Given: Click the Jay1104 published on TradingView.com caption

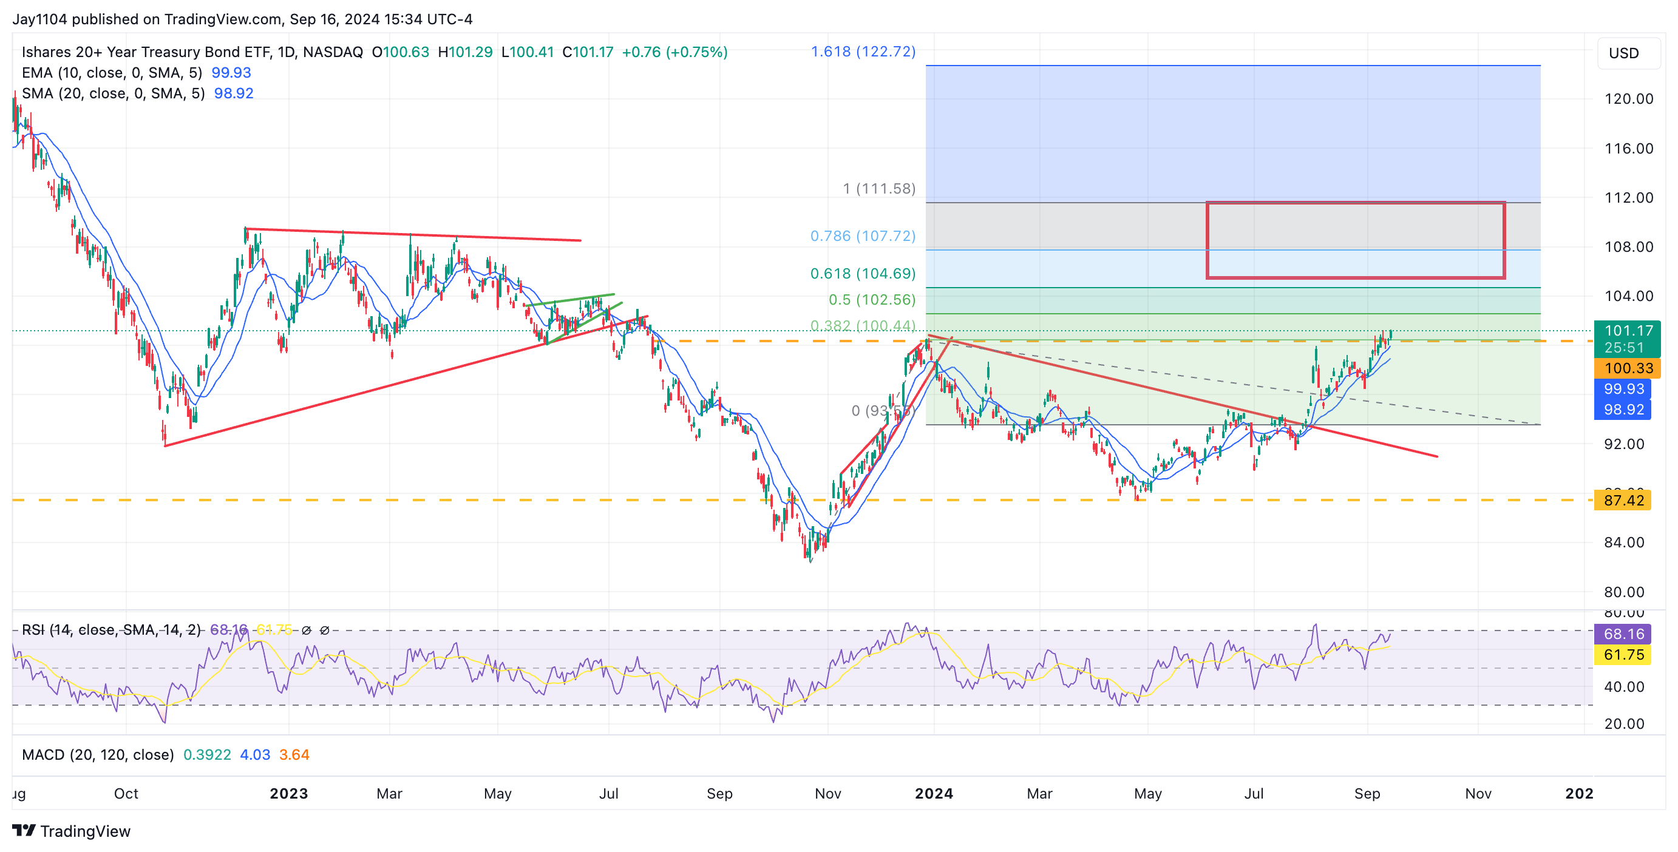Looking at the screenshot, I should [x=242, y=19].
